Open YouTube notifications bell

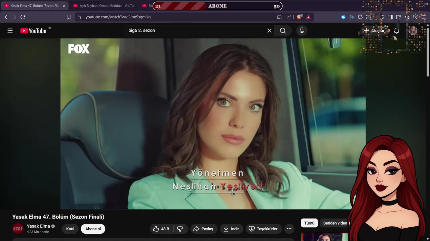click(x=397, y=30)
